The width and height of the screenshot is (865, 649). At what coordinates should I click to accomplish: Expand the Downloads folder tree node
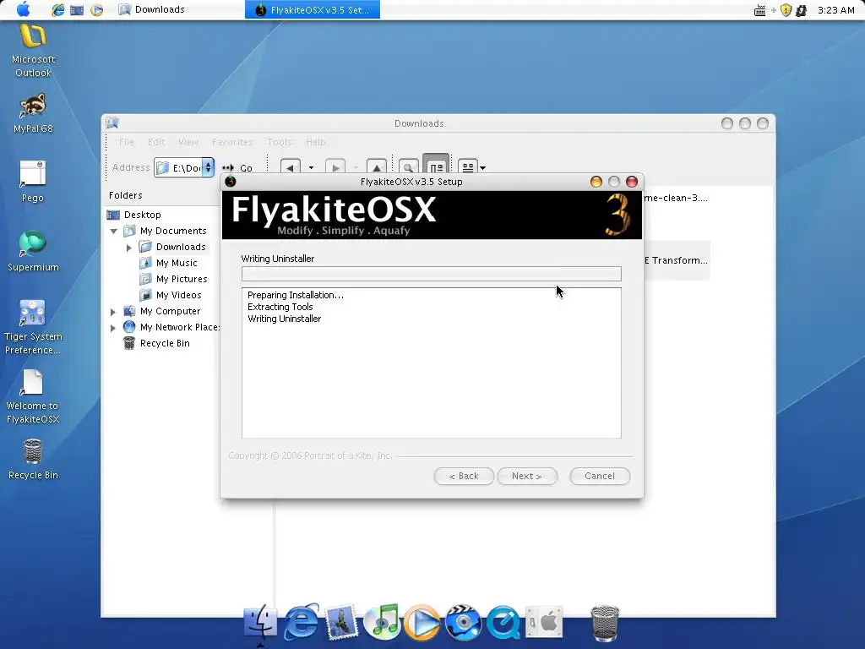click(129, 248)
